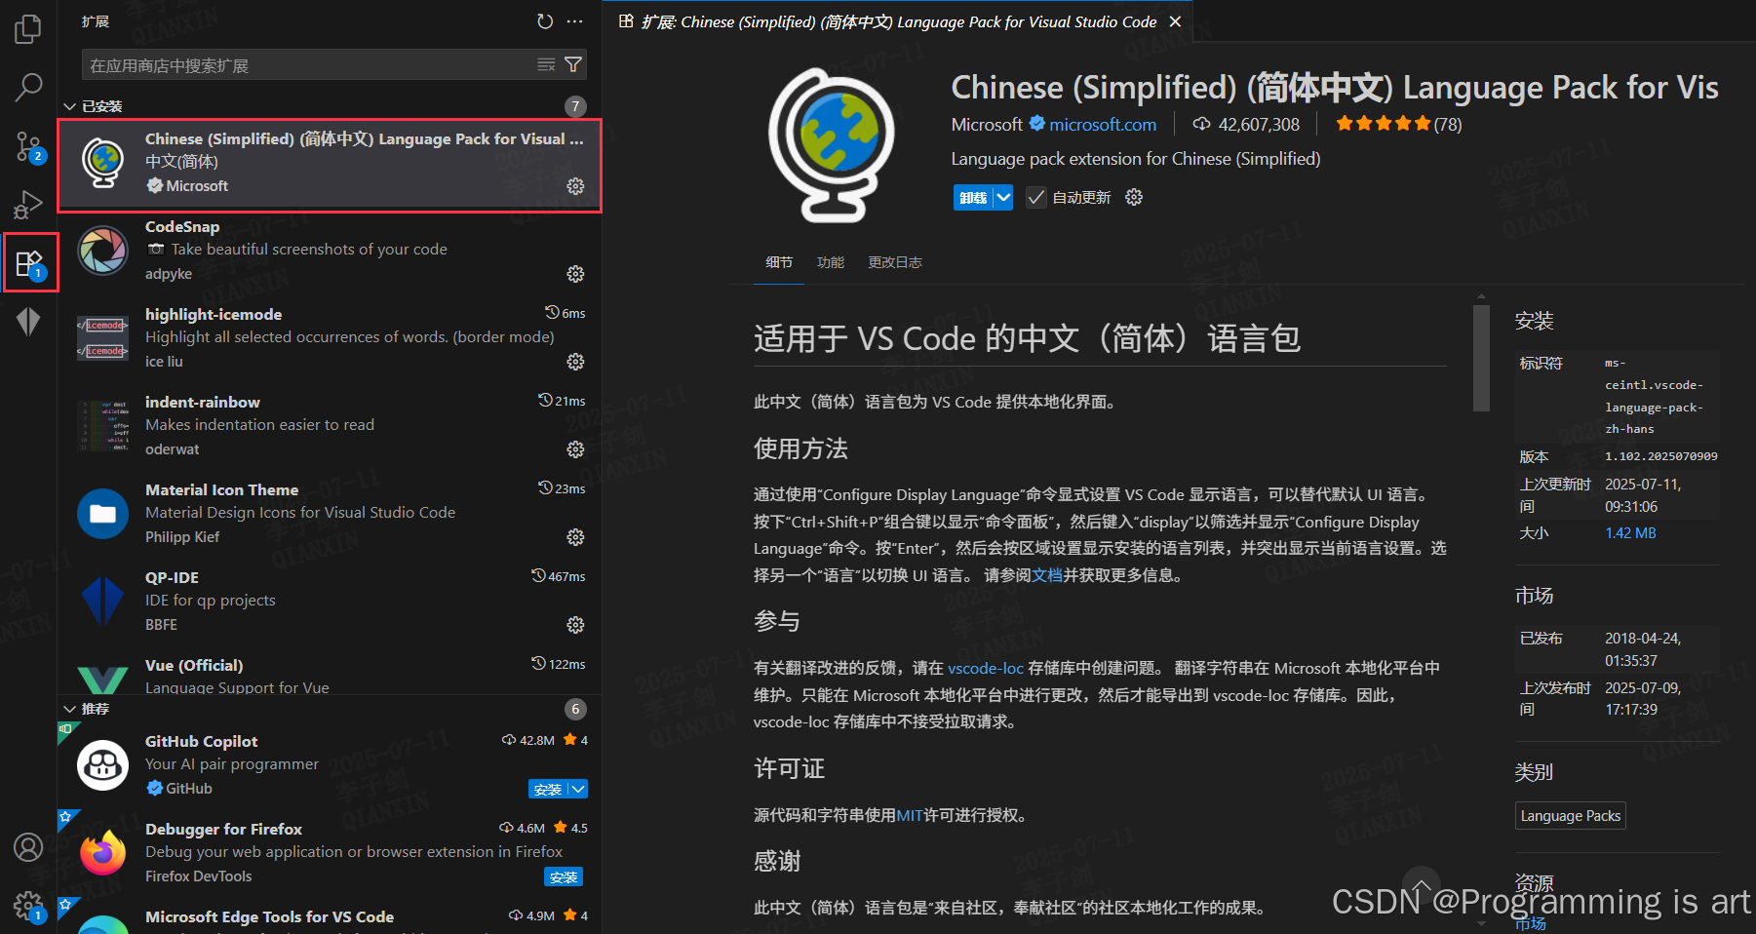Open the extensions view more actions menu
Viewport: 1756px width, 934px height.
(575, 21)
